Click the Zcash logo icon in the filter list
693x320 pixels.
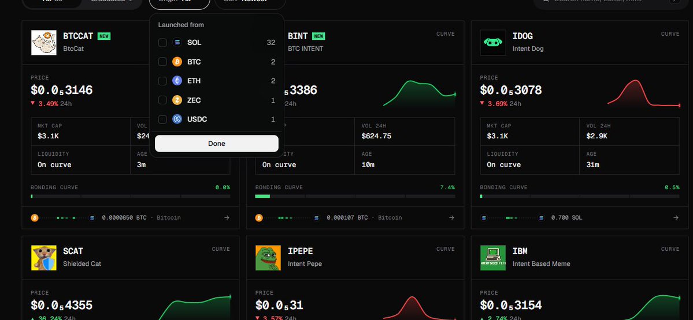pos(177,100)
